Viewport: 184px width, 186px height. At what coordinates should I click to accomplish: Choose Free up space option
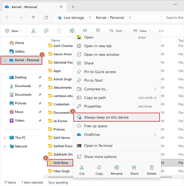coord(117,126)
